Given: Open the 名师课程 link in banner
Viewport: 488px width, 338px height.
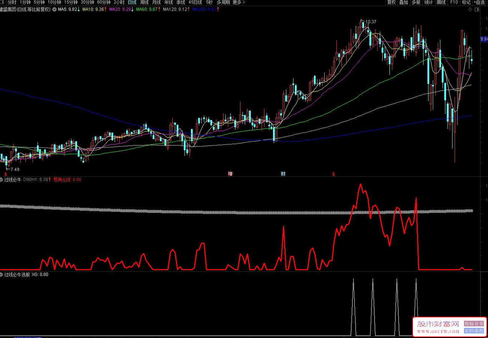Looking at the screenshot, I should 474,331.
